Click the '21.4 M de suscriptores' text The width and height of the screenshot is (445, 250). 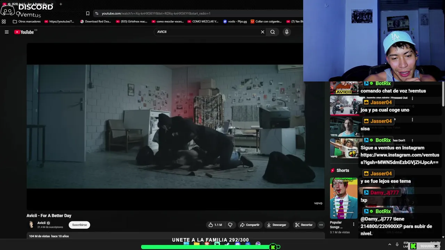click(x=50, y=227)
